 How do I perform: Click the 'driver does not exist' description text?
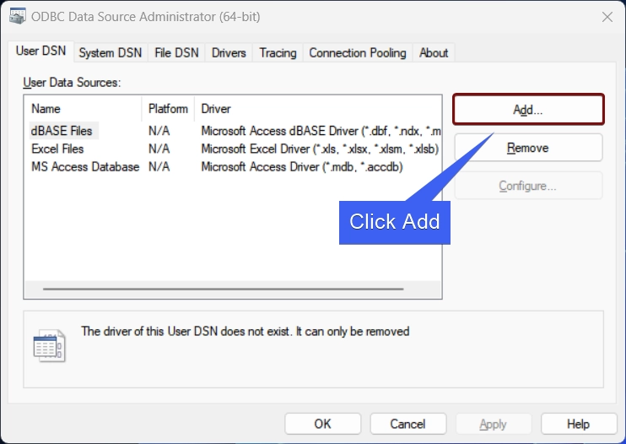coord(246,332)
